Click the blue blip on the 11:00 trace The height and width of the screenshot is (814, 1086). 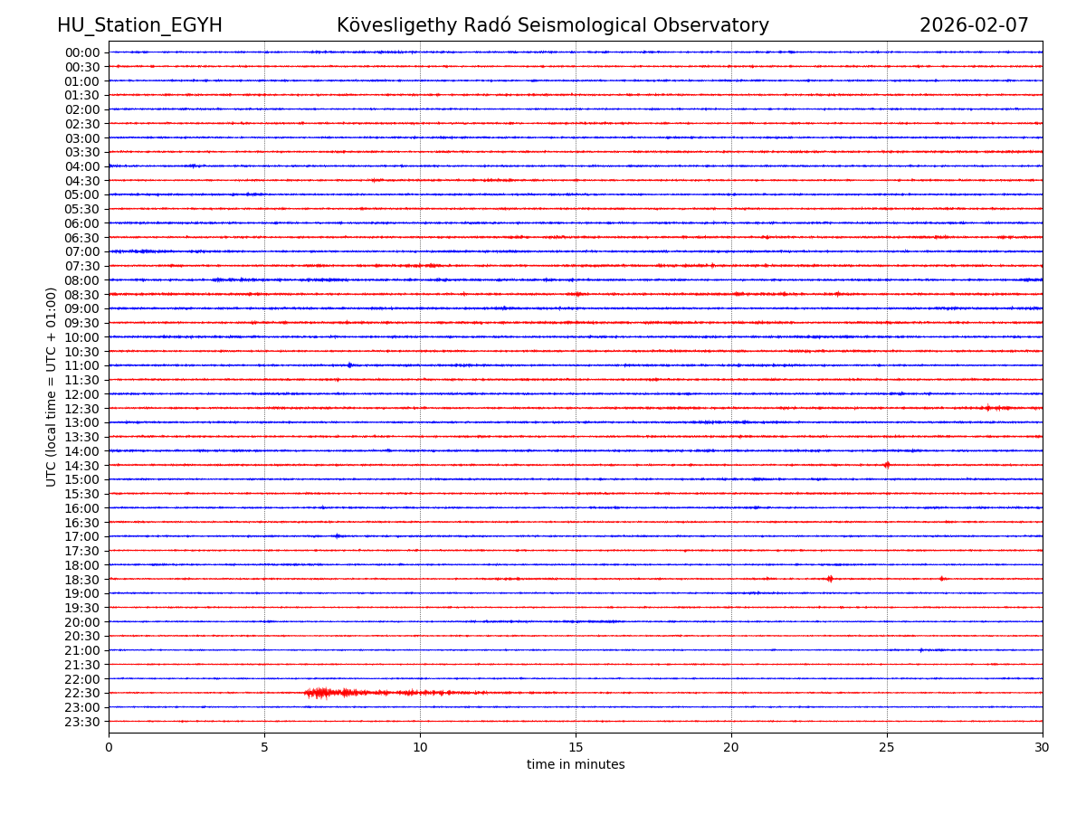coord(349,365)
